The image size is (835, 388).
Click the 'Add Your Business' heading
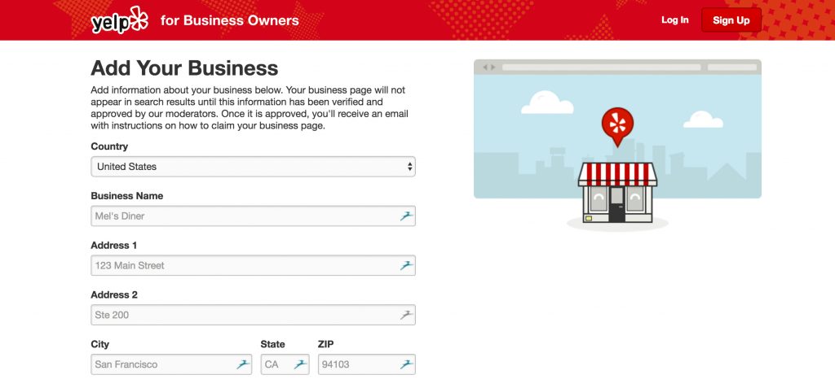(184, 68)
